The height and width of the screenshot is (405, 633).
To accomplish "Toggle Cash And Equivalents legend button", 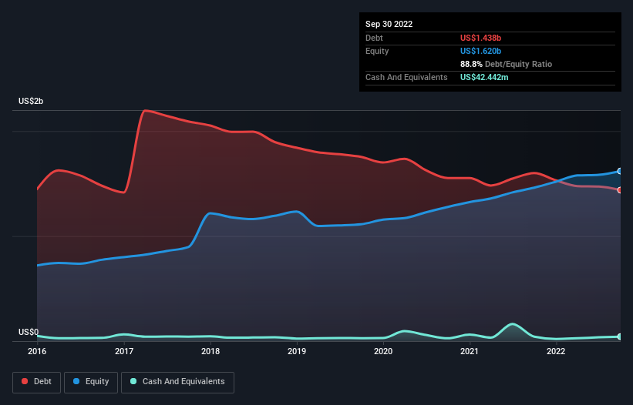I will (x=177, y=382).
